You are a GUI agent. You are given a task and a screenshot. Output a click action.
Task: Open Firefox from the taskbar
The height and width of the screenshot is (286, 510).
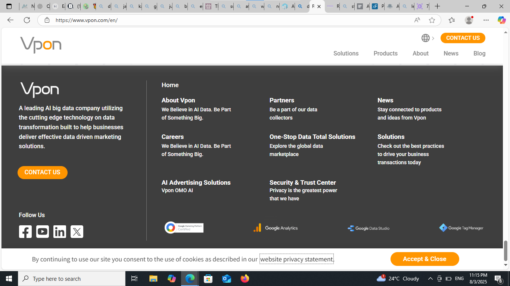[x=245, y=279]
